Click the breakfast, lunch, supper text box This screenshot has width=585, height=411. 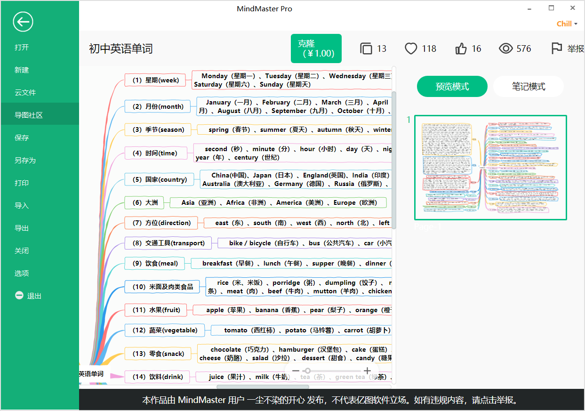[291, 263]
